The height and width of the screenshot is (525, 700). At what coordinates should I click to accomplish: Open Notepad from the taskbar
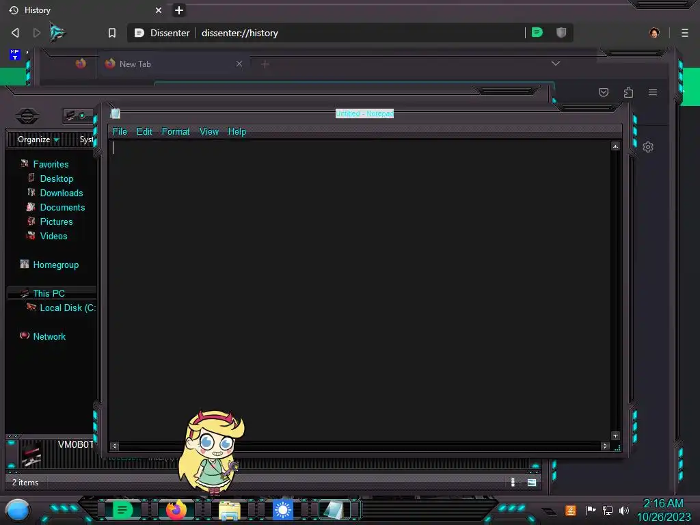pyautogui.click(x=334, y=510)
